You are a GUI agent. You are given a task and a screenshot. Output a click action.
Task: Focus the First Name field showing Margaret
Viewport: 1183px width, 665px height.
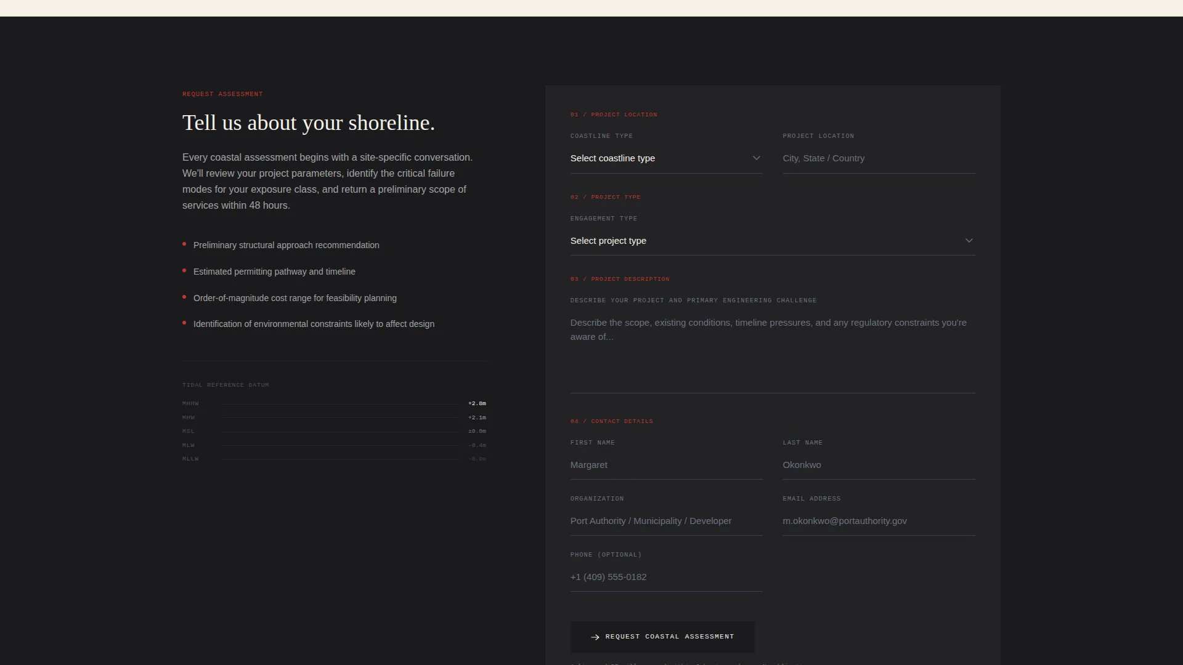tap(666, 465)
